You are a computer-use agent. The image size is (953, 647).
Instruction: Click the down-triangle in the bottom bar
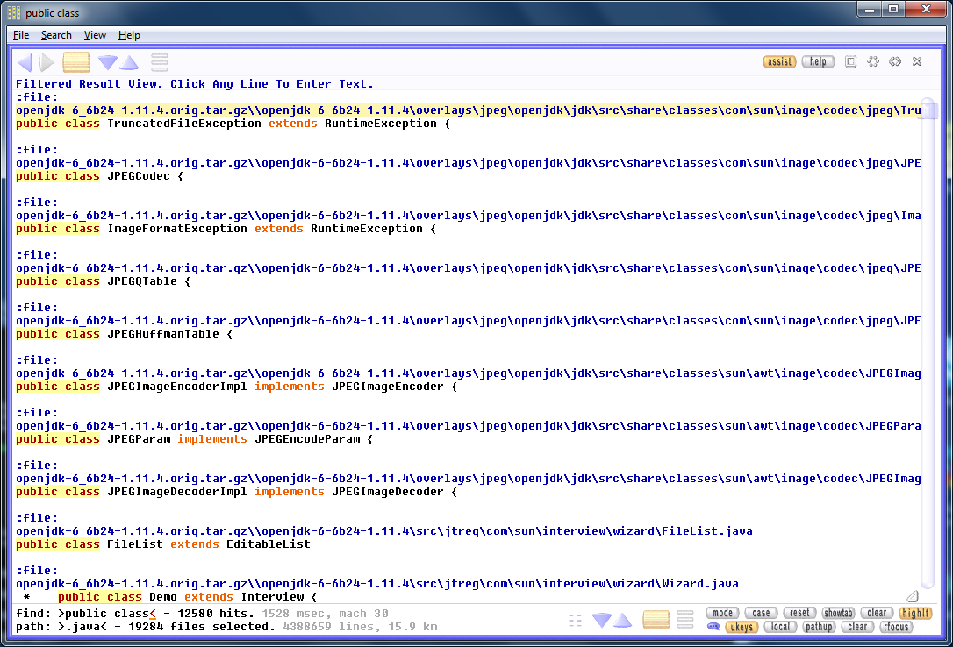pos(602,621)
